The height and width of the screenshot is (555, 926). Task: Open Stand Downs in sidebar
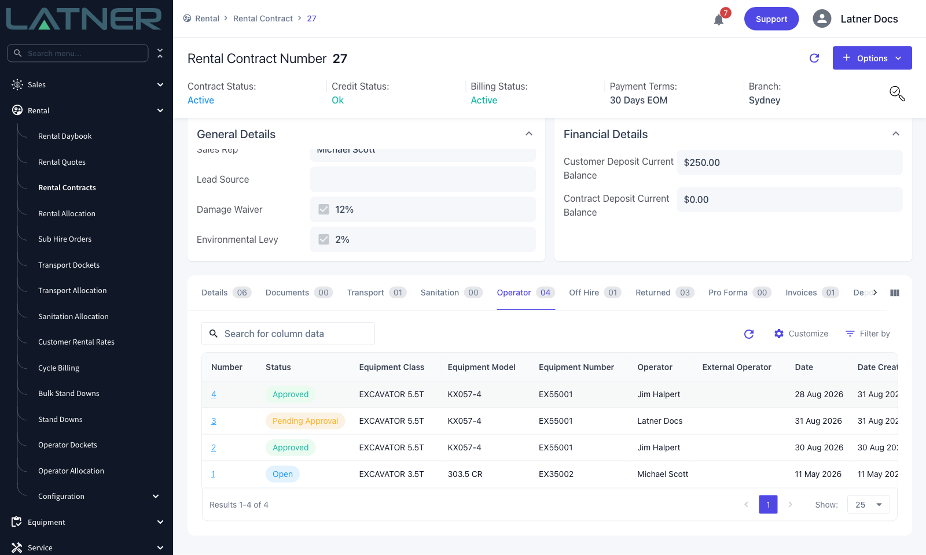(60, 420)
